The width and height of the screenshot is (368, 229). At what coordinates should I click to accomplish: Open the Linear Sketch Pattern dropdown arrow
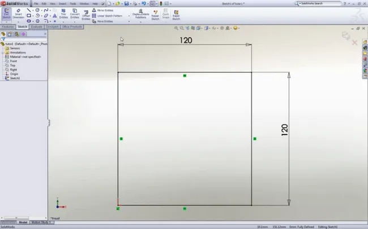coord(129,16)
